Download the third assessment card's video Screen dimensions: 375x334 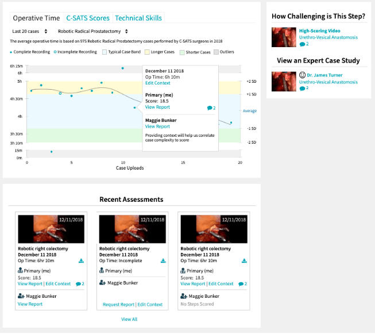(x=244, y=261)
